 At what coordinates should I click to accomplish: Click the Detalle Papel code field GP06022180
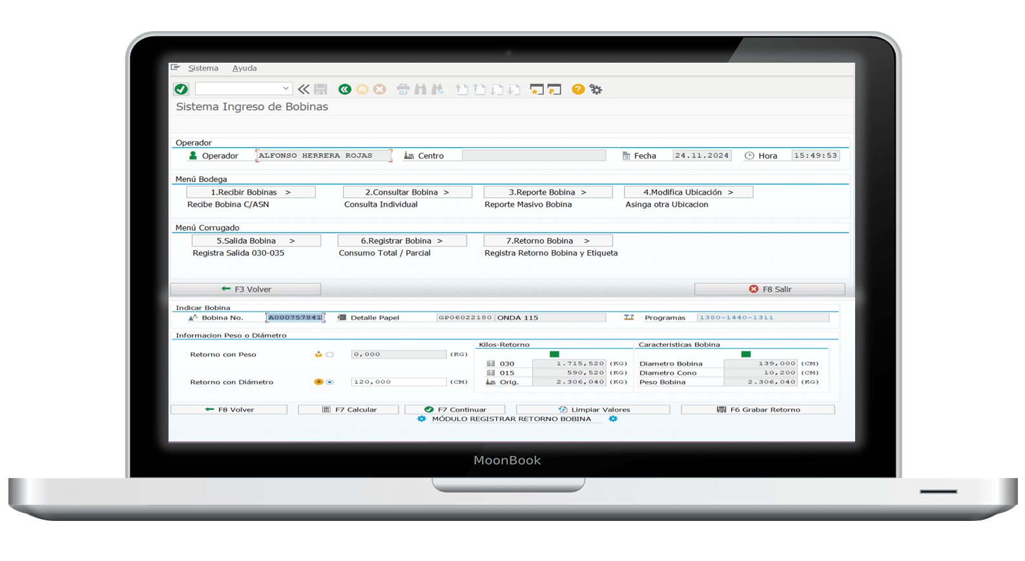pyautogui.click(x=465, y=317)
